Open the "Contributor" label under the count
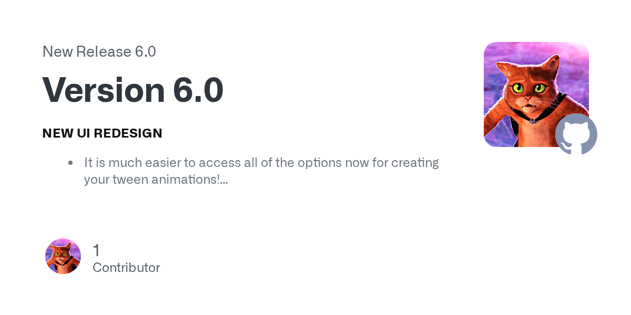 tap(126, 267)
